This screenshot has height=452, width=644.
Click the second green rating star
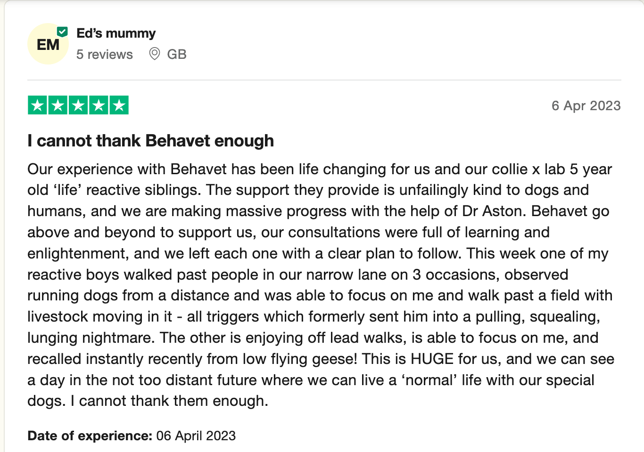58,105
